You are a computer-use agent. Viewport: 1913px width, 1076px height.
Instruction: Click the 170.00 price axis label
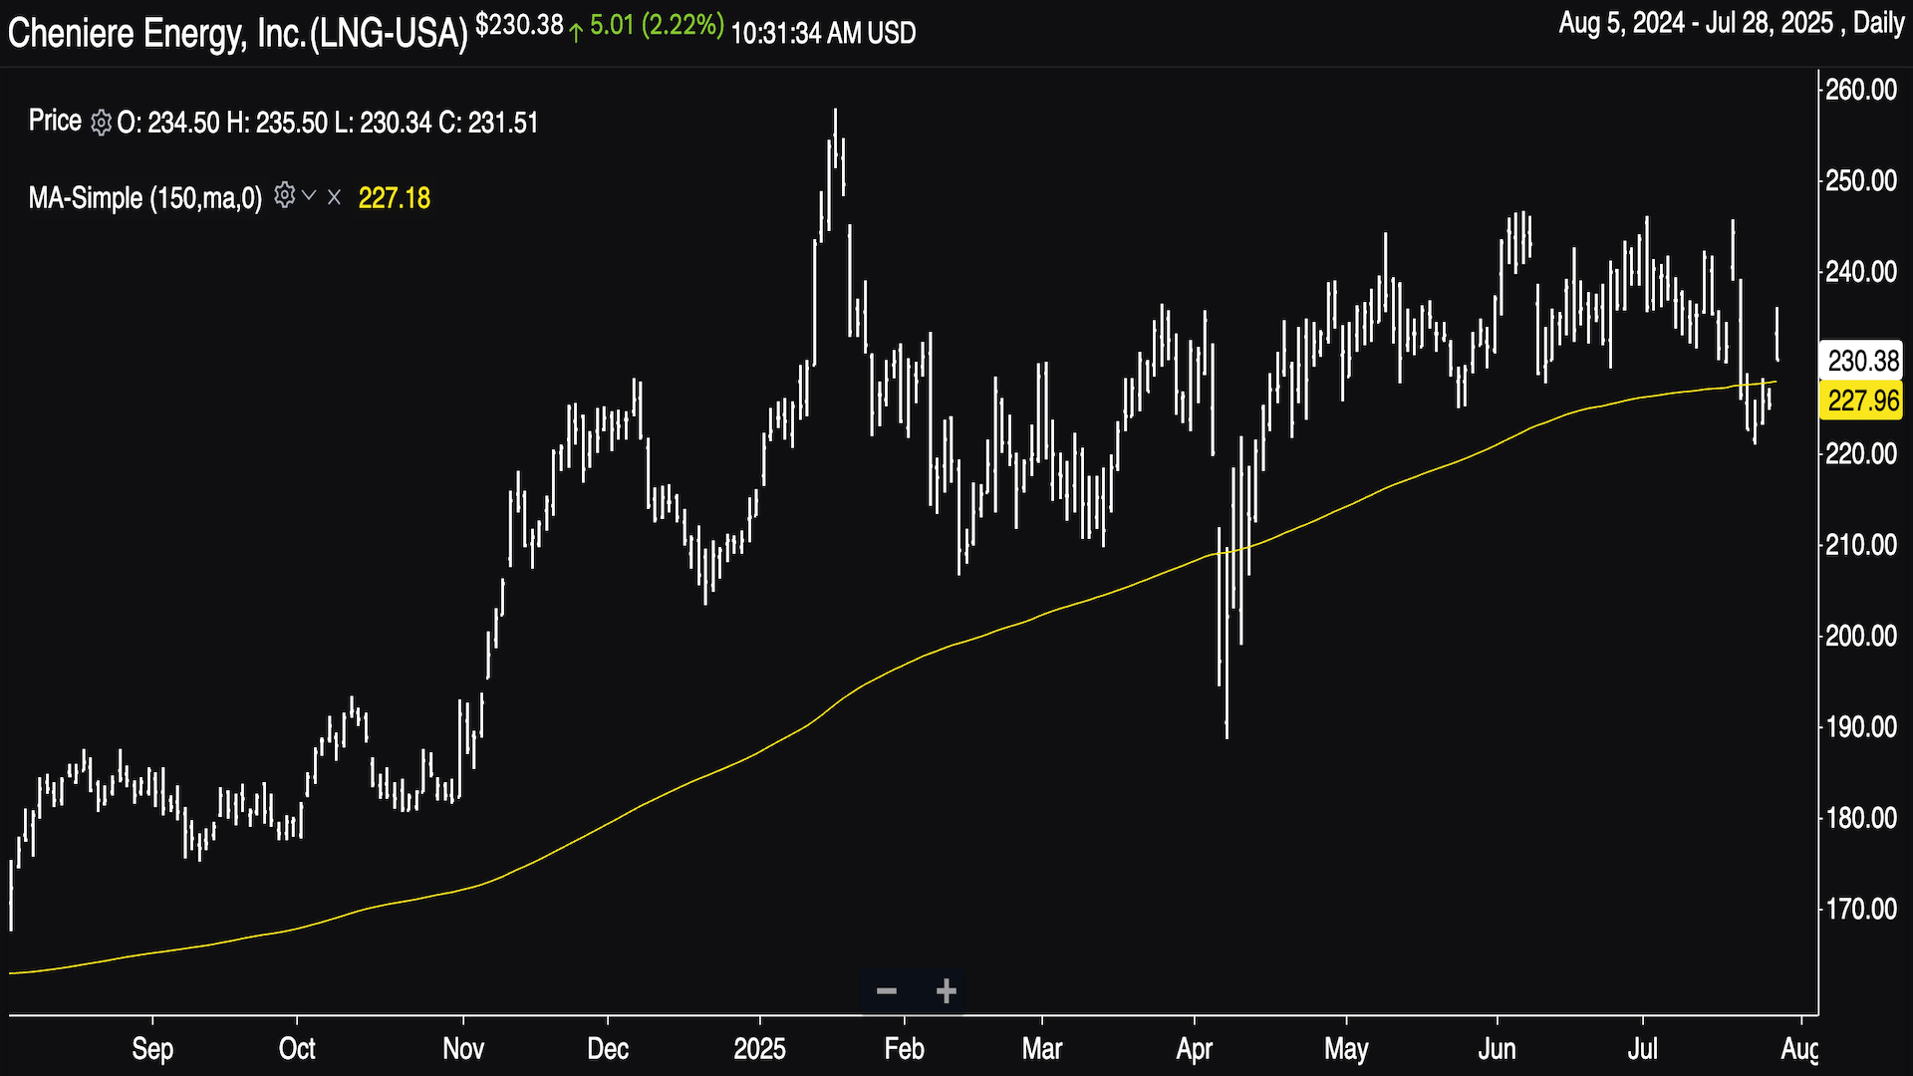tap(1861, 908)
